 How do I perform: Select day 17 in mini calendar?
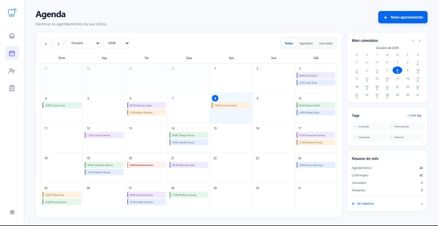click(418, 78)
